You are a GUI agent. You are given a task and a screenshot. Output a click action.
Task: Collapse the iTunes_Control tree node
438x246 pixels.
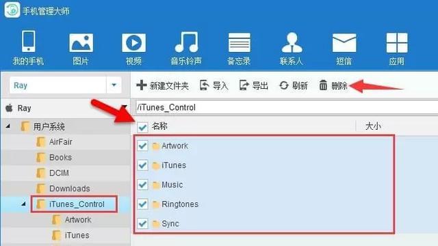24,204
